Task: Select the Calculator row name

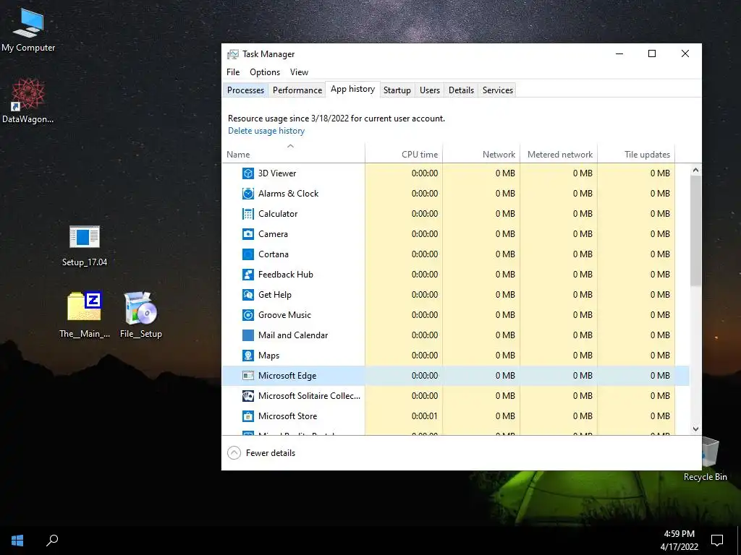Action: click(x=278, y=214)
